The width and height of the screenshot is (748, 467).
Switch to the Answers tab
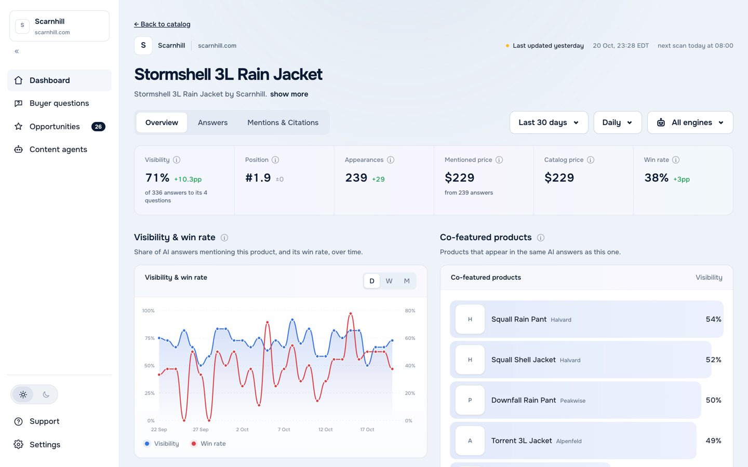point(212,122)
